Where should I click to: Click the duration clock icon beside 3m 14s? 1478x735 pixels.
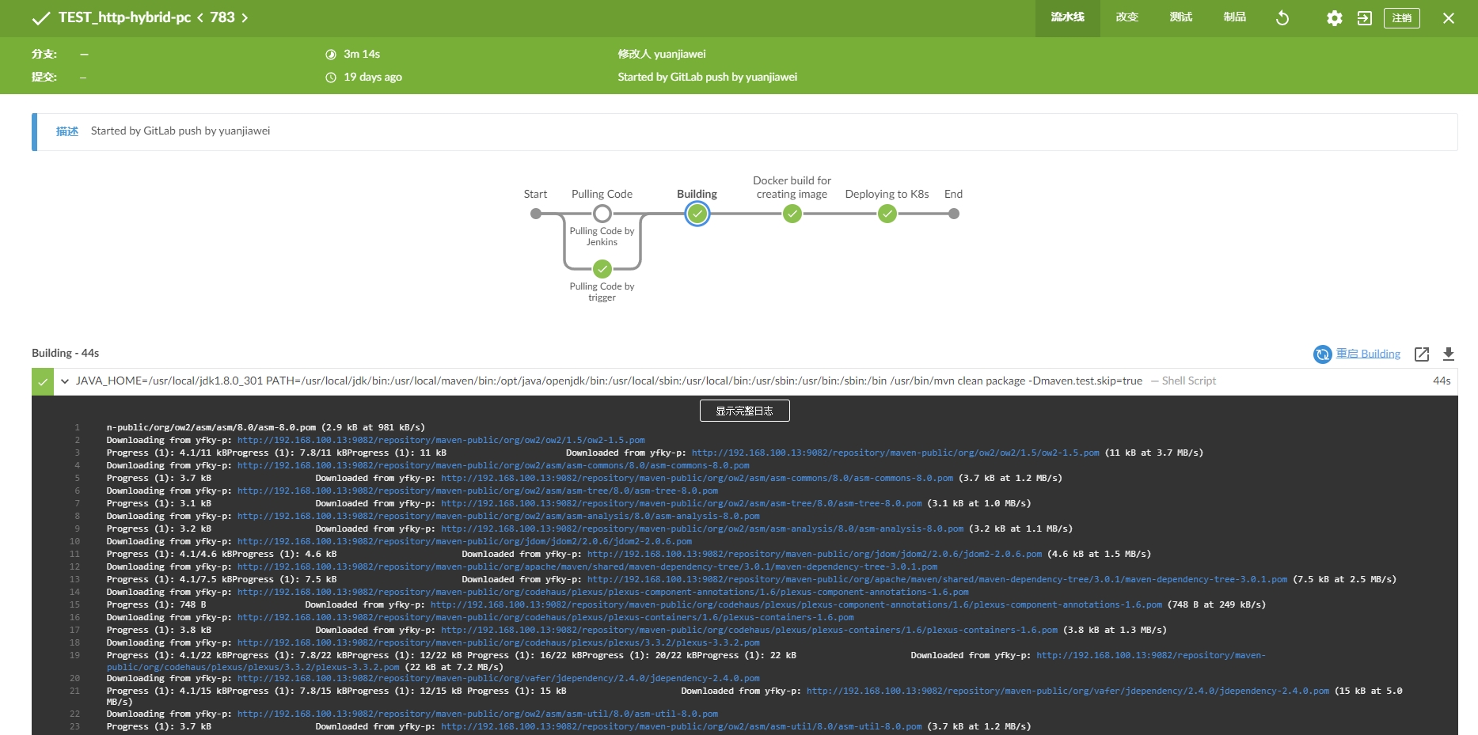tap(331, 55)
